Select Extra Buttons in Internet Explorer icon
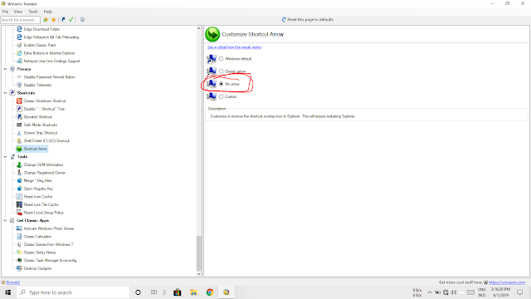 click(x=19, y=53)
